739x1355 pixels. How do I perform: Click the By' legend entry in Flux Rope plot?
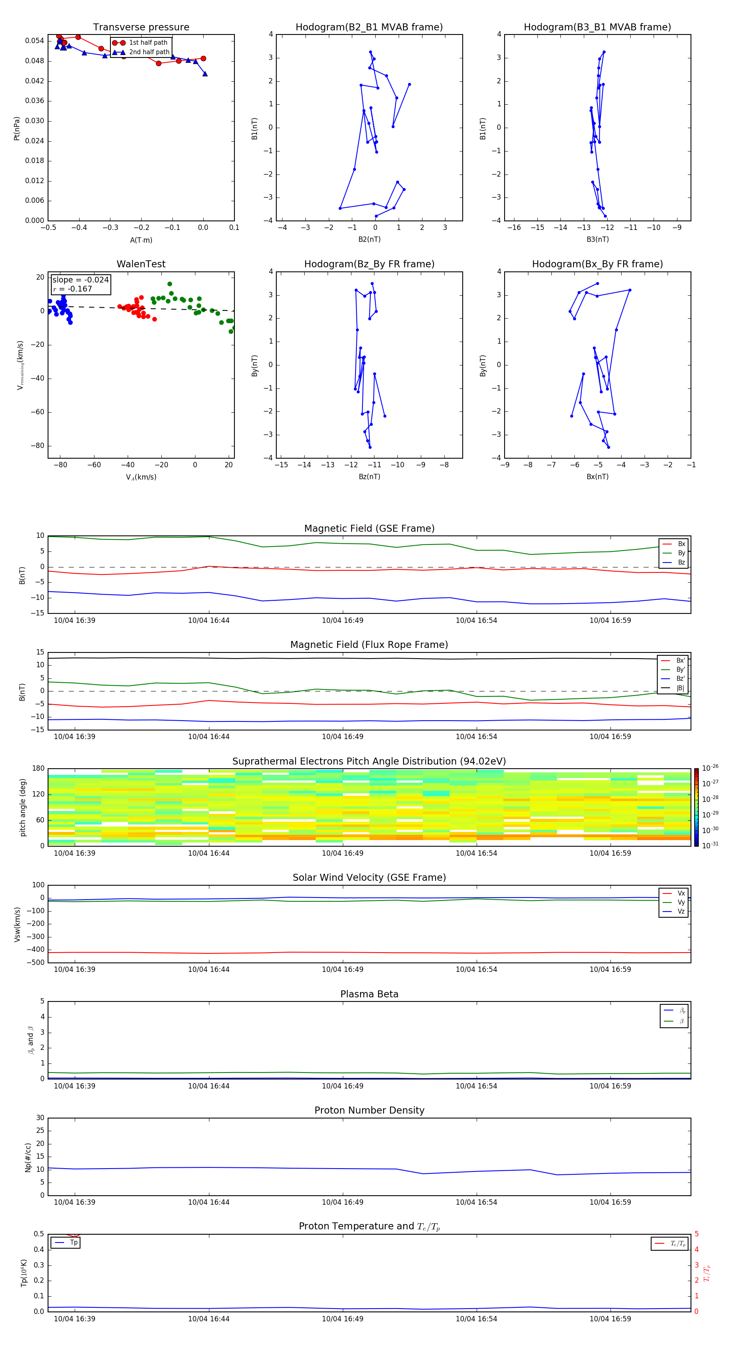coord(673,670)
